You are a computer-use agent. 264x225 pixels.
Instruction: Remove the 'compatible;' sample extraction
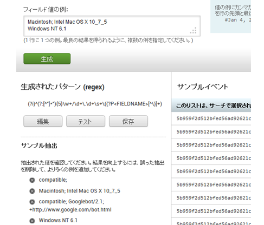(32, 180)
